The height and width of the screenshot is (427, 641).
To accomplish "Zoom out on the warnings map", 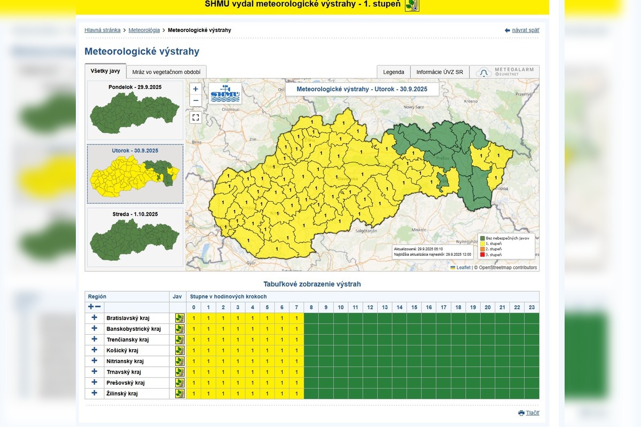I will pos(196,100).
